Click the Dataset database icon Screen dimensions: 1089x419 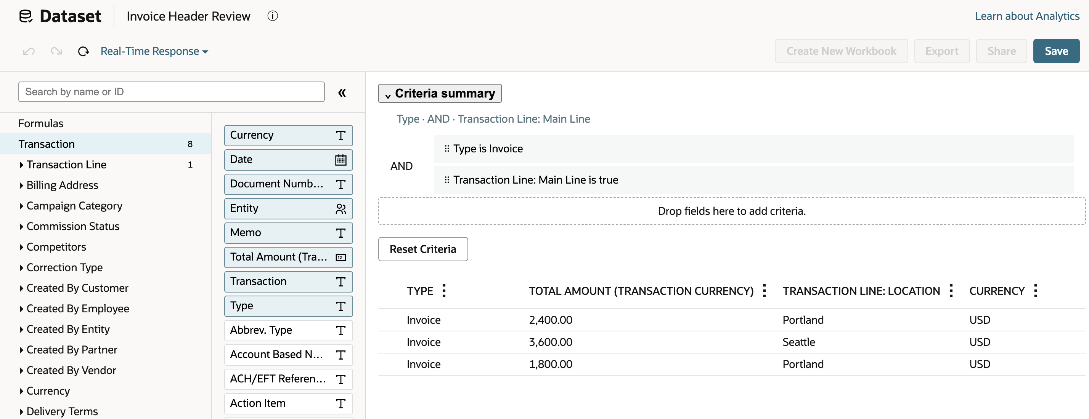click(x=26, y=16)
